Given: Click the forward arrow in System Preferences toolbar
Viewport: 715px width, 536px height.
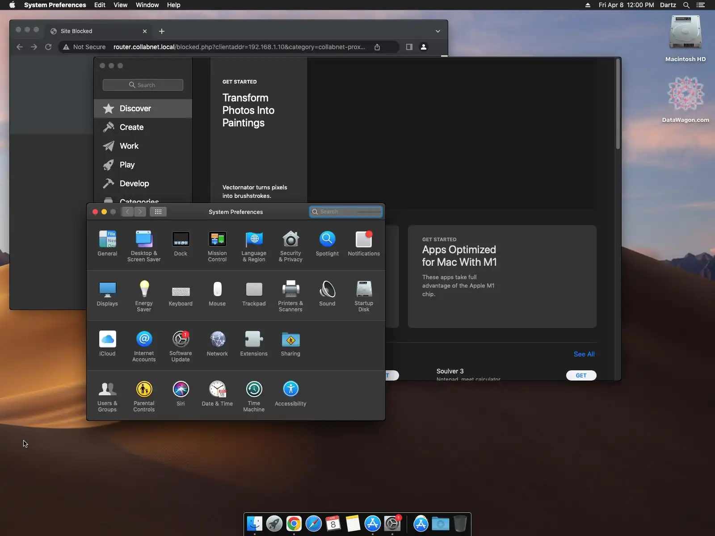Looking at the screenshot, I should [140, 212].
